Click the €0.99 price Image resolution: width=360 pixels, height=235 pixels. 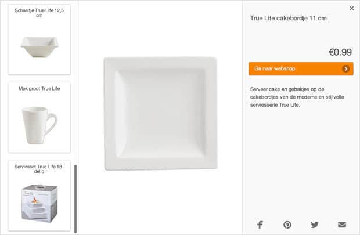point(340,52)
